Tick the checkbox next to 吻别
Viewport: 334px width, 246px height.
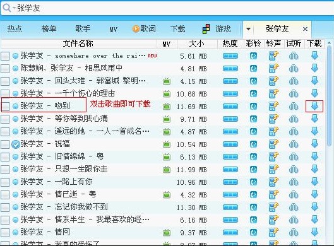(x=5, y=106)
